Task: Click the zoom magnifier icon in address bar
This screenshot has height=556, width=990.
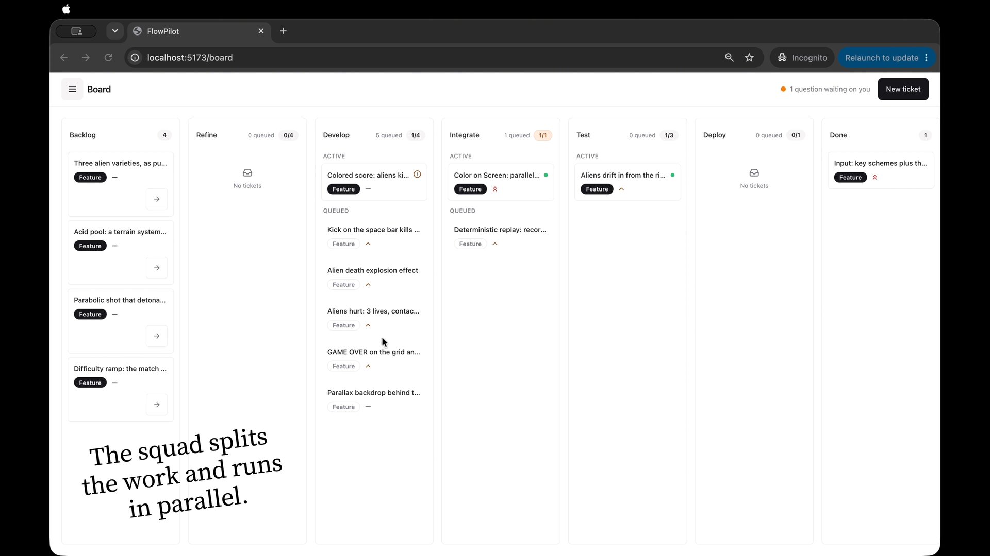Action: [729, 58]
